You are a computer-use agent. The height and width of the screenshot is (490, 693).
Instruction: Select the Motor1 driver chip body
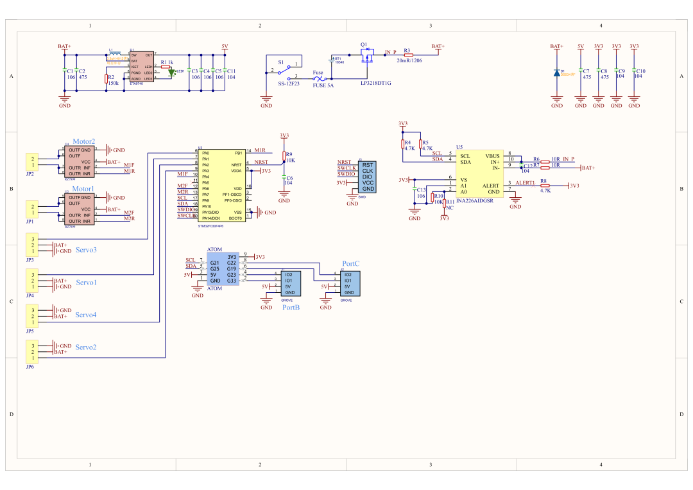pos(80,209)
